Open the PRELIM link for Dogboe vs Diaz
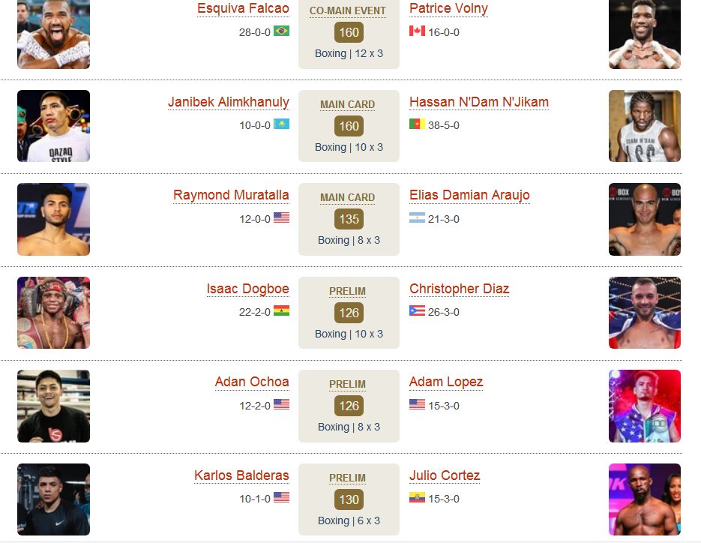 point(347,291)
